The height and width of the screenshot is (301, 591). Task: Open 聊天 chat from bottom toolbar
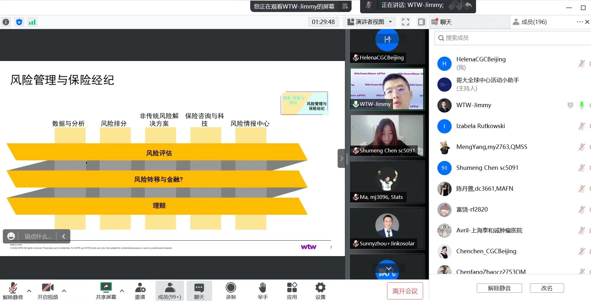tap(199, 291)
